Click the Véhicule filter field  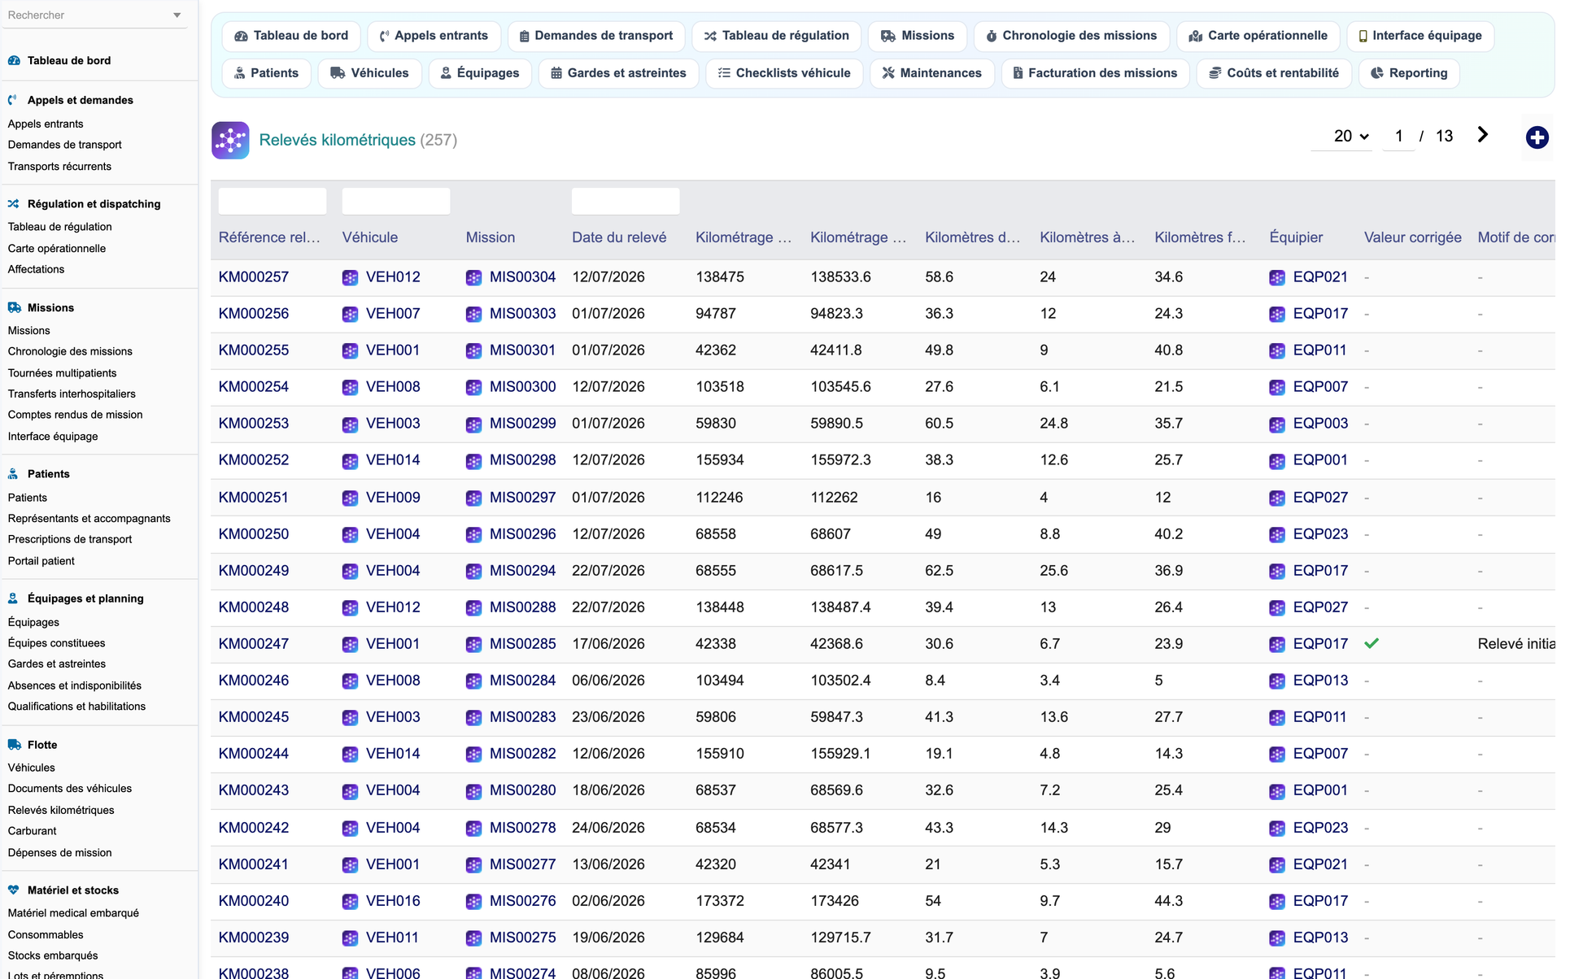tap(396, 201)
